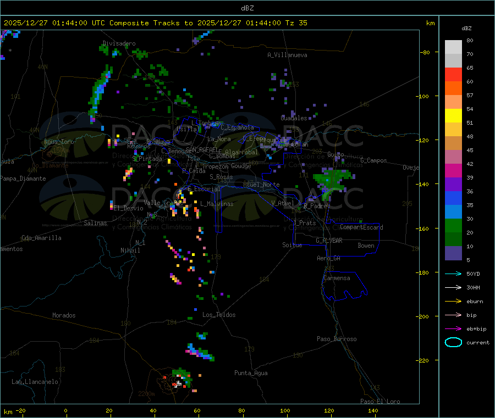Click the S_Rosas map label
Viewport: 495px width, 418px height.
coord(221,177)
